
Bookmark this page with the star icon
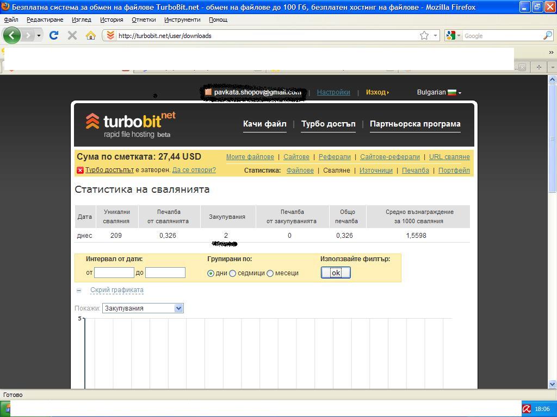[x=424, y=35]
